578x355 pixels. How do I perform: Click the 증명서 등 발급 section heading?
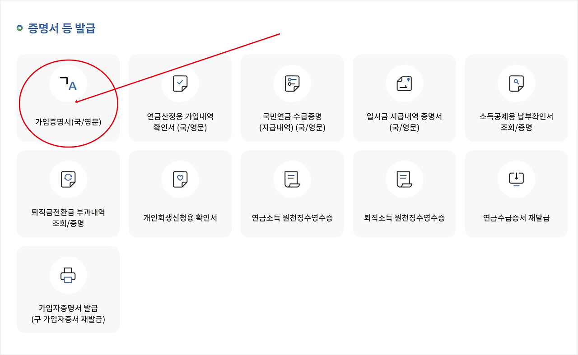click(61, 28)
